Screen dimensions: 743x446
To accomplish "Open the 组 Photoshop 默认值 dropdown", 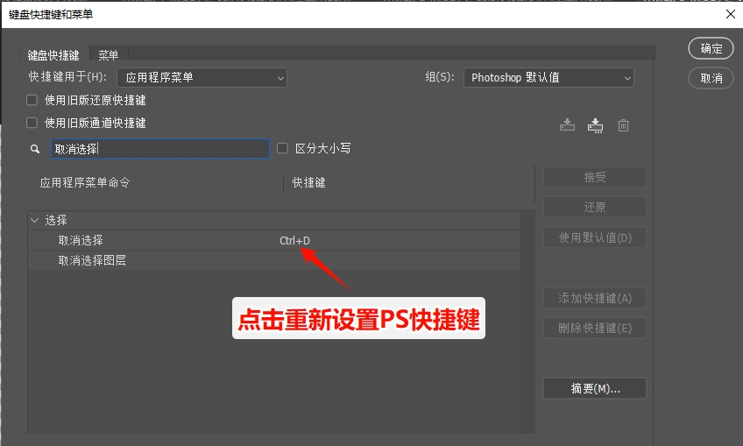I will (548, 78).
